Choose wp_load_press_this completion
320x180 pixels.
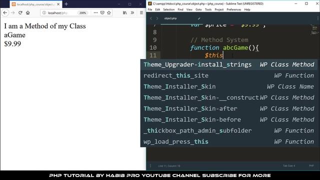[229, 142]
